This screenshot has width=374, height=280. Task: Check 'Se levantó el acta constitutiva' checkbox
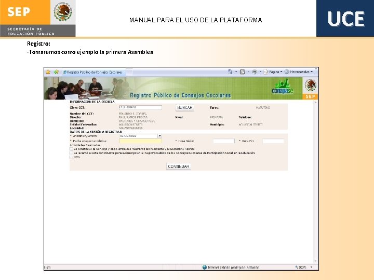(71, 153)
